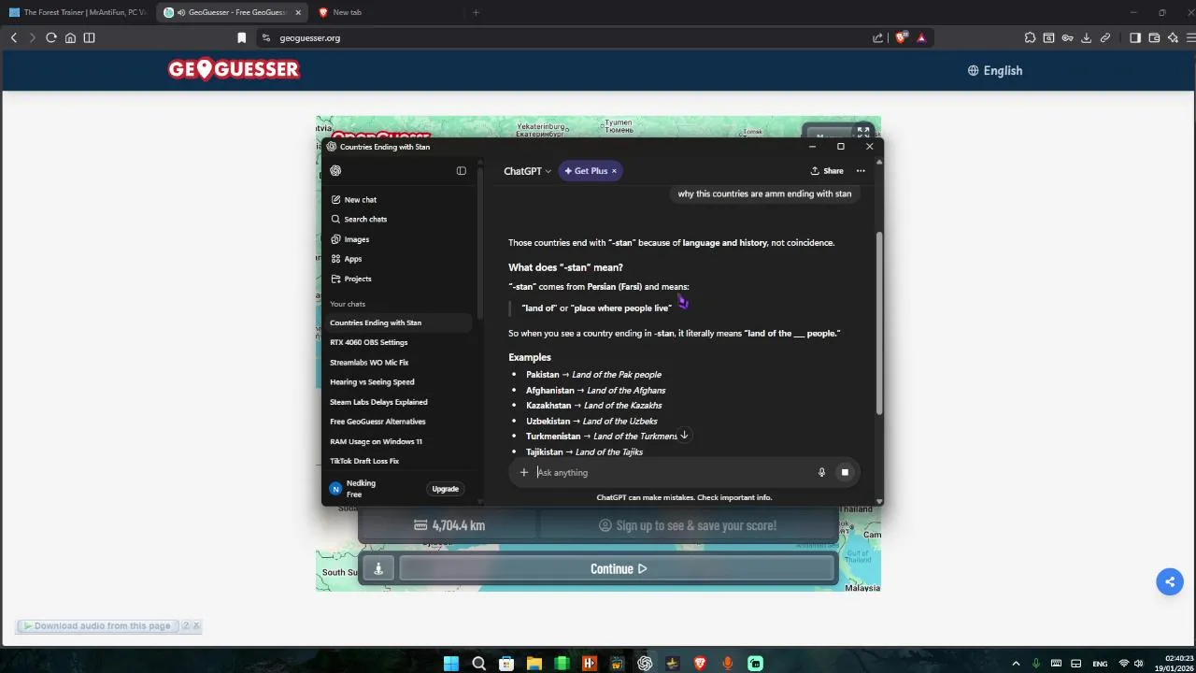Open the RAM Usage on Windows 11 chat
Viewport: 1196px width, 673px height.
coord(399,441)
